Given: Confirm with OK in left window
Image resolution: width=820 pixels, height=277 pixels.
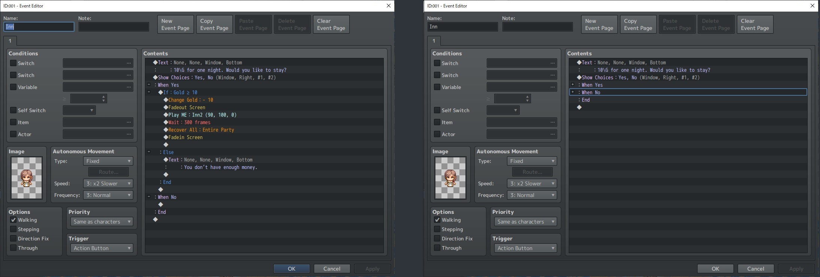Looking at the screenshot, I should click(x=292, y=268).
